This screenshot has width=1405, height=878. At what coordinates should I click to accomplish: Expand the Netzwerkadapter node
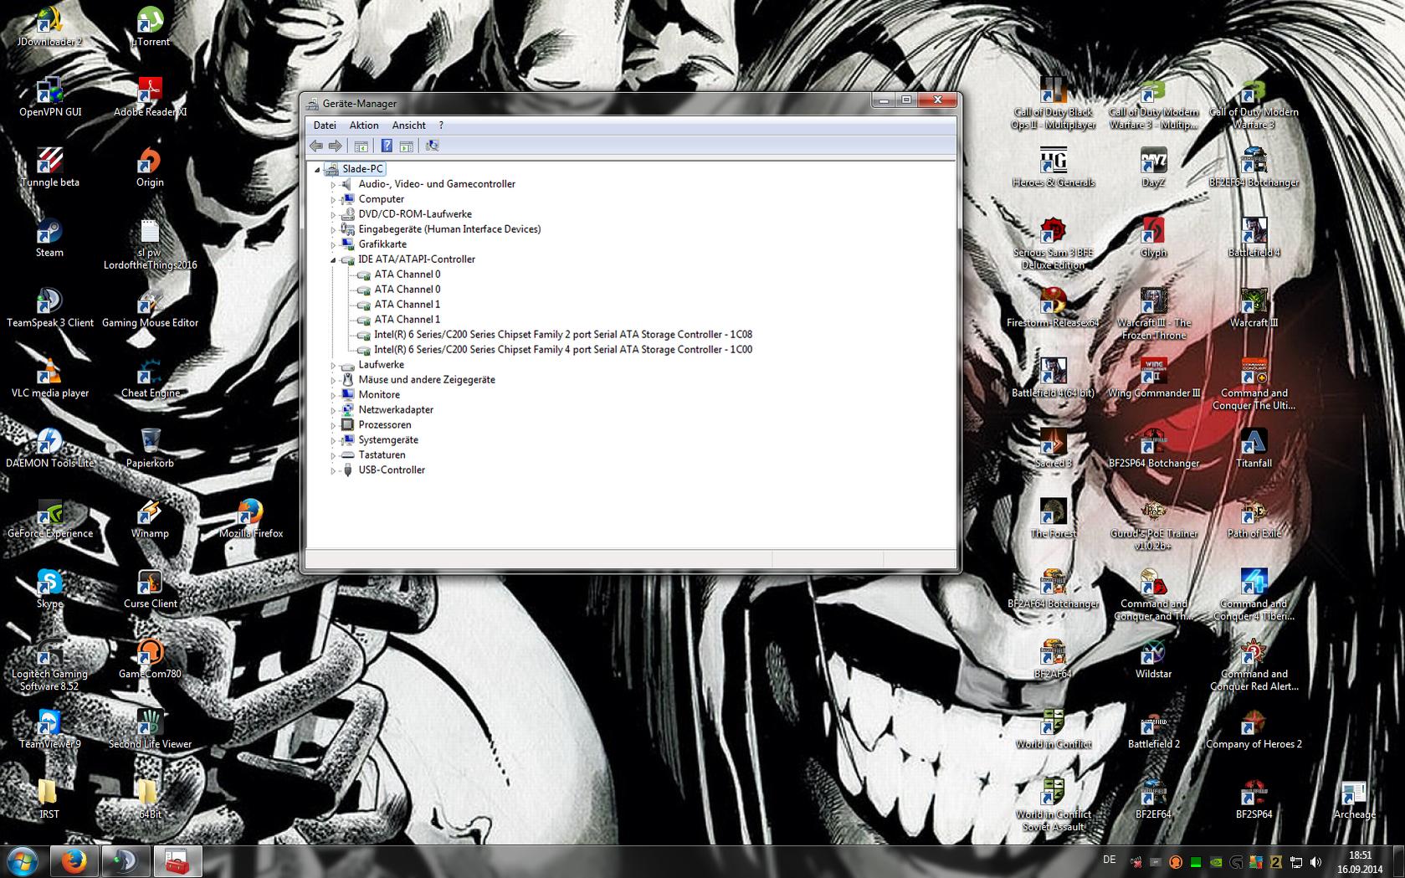[x=333, y=410]
